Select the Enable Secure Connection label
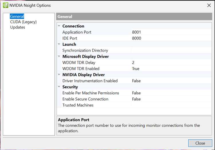Screen dimensions: 215x150 (85, 99)
